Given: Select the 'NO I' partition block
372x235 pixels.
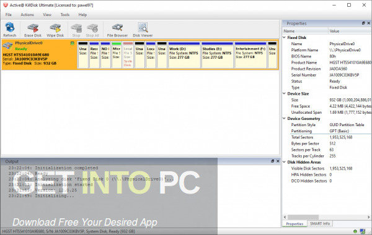Looking at the screenshot, I should click(x=105, y=55).
